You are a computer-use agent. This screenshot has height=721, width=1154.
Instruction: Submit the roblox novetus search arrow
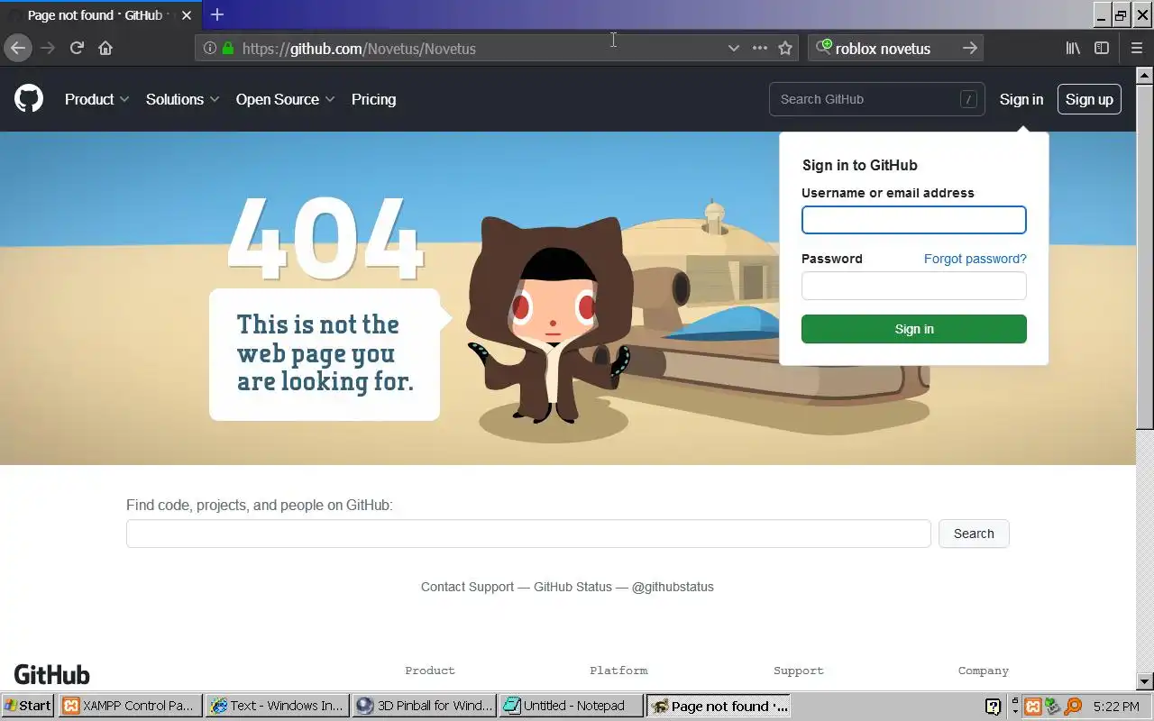click(969, 48)
